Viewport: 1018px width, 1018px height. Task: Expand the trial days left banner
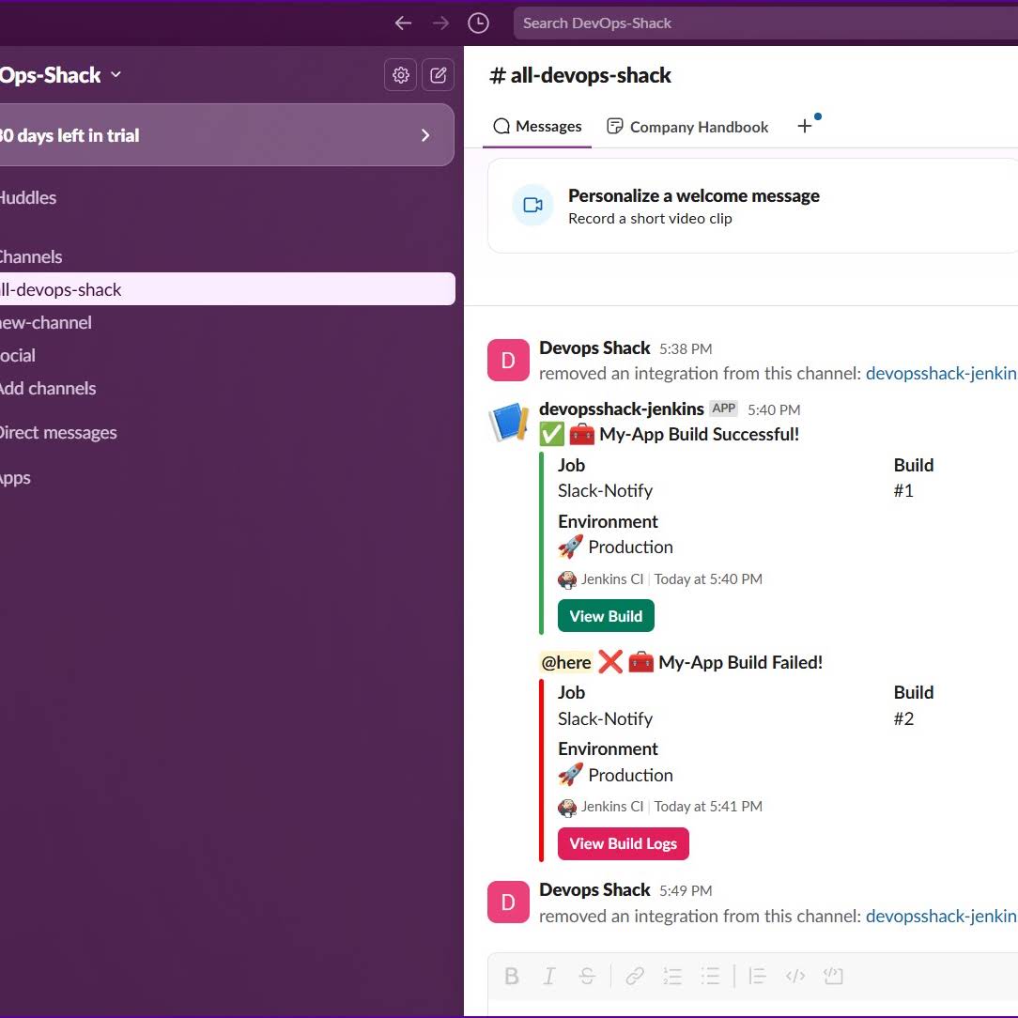(226, 135)
